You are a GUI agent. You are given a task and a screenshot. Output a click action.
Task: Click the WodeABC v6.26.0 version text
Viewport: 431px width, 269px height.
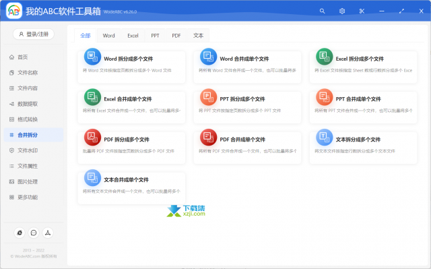pyautogui.click(x=120, y=12)
